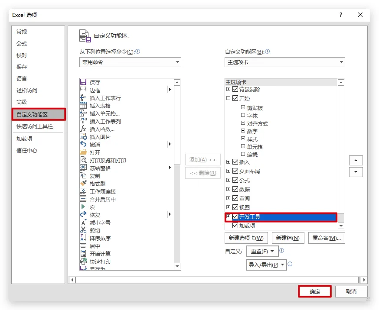
Task: Click the Undo (撤消) arrow icon
Action: (x=83, y=144)
